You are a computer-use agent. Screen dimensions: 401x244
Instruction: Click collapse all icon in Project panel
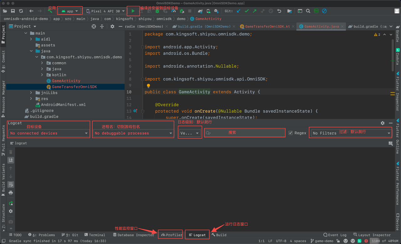click(x=102, y=27)
